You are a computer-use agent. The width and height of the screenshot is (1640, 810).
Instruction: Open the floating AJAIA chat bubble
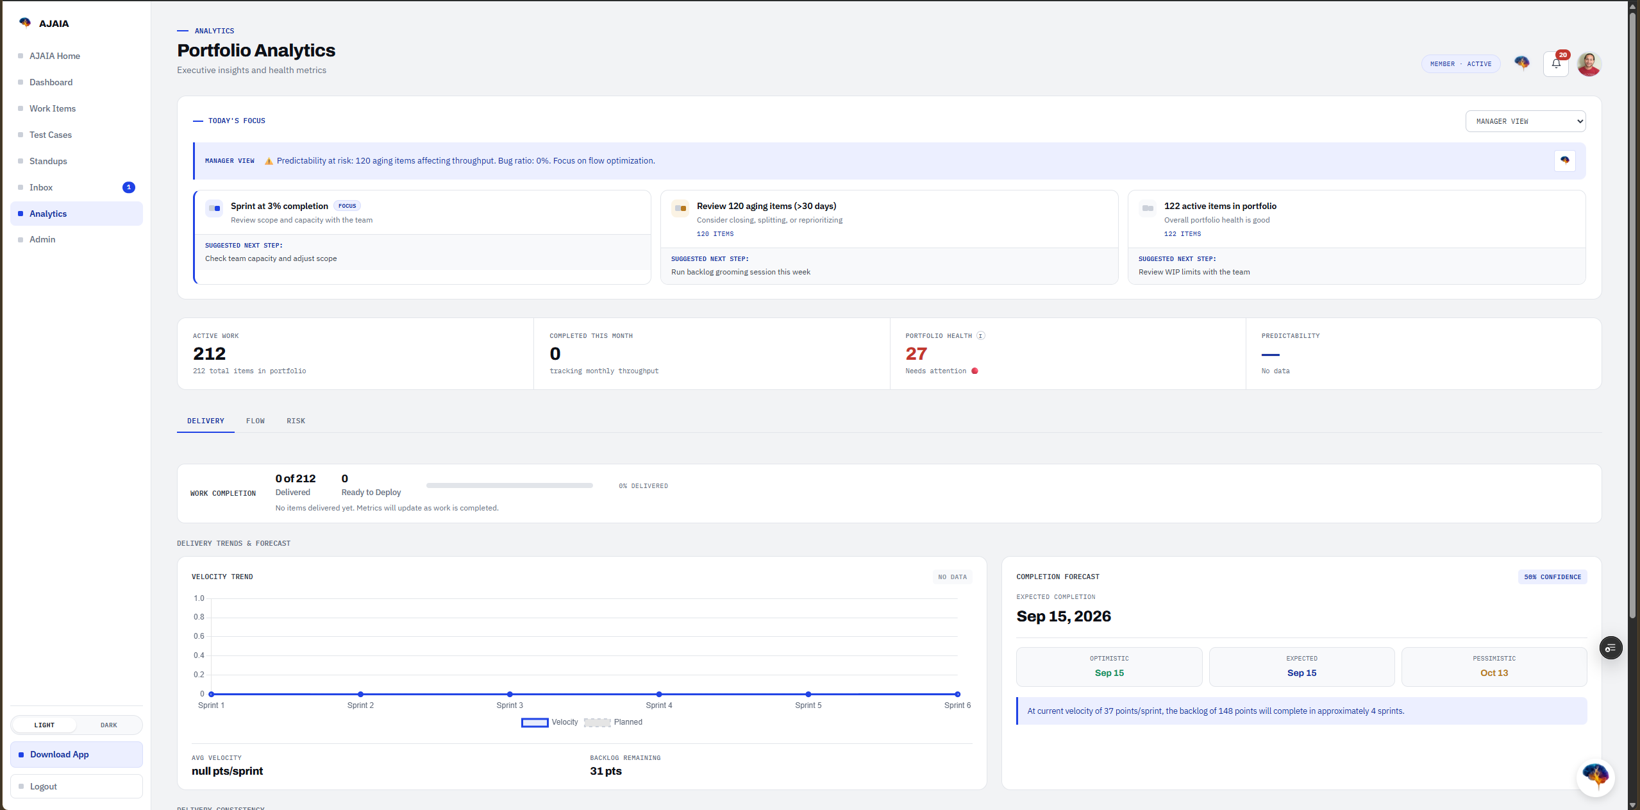(1595, 777)
